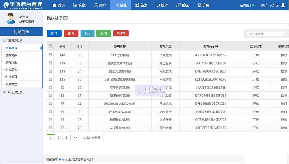Check the row 77 checkbox
This screenshot has width=289, height=164.
[x=50, y=103]
